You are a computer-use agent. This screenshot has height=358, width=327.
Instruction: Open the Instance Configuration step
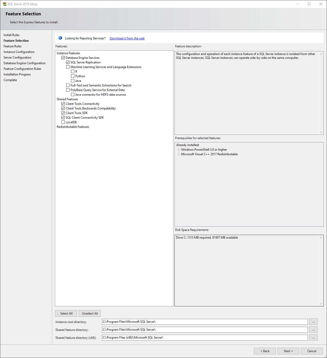click(x=19, y=52)
